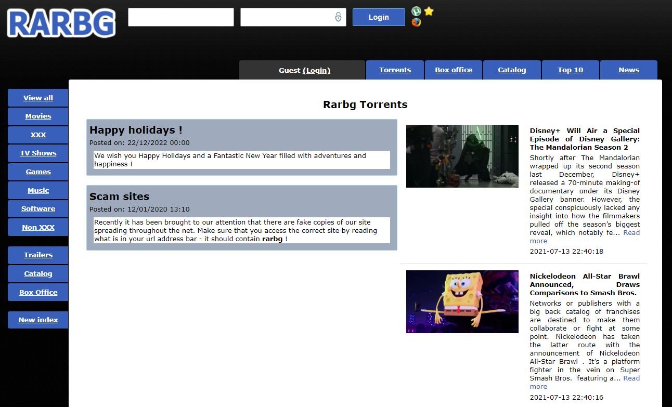Open the SpongeBob Nickelodeon article image

pos(462,301)
